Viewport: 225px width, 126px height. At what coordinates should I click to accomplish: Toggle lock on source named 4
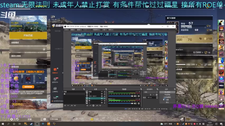click(104, 94)
